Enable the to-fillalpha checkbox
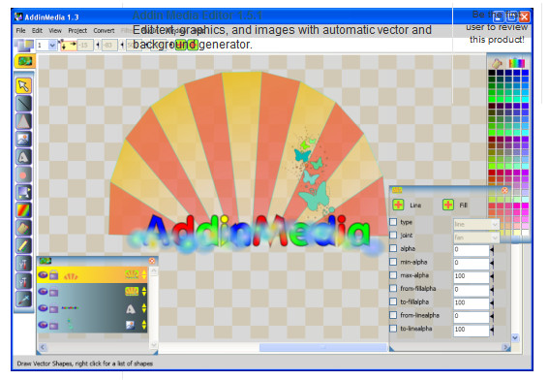This screenshot has width=549, height=380. [393, 301]
